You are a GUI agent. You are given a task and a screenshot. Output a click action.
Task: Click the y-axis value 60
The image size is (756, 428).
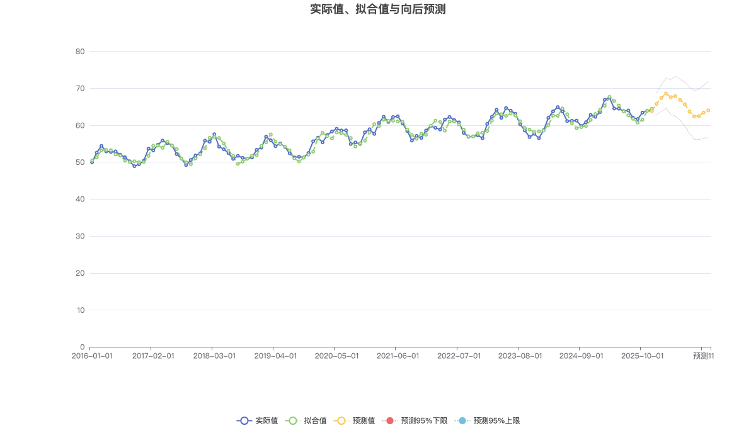point(80,125)
